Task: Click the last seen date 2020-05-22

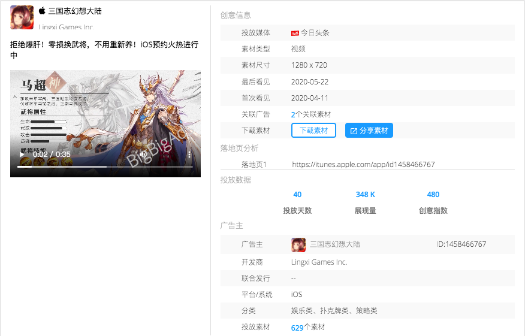Action: click(310, 82)
